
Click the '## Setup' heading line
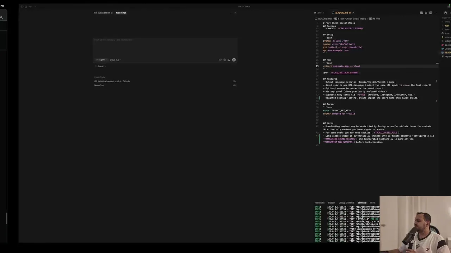[328, 34]
